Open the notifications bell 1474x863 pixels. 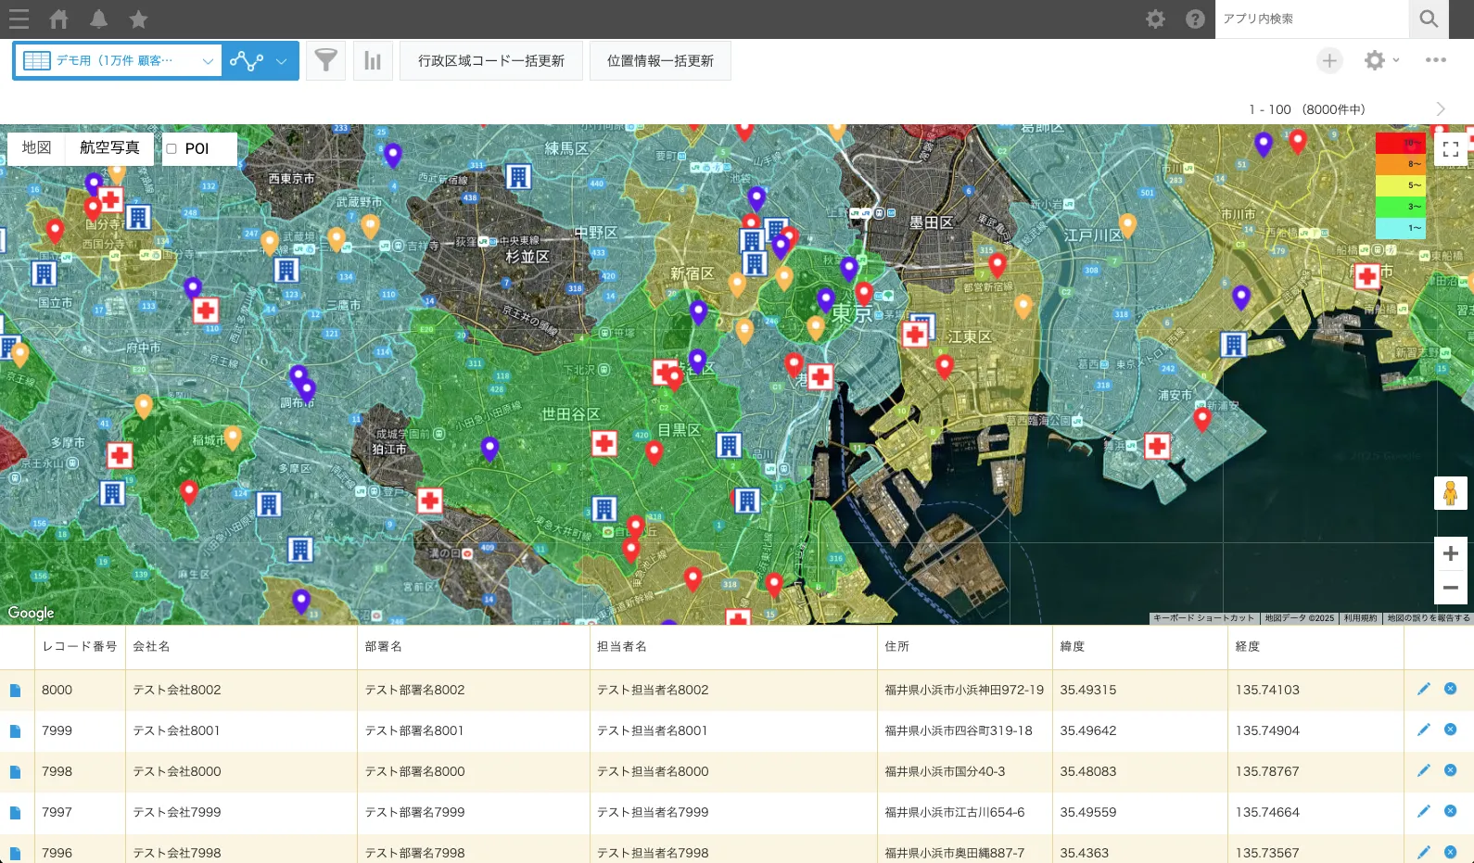pyautogui.click(x=98, y=19)
